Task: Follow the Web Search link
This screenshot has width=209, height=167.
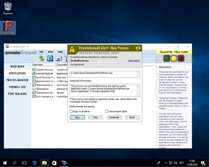Action: [134, 60]
